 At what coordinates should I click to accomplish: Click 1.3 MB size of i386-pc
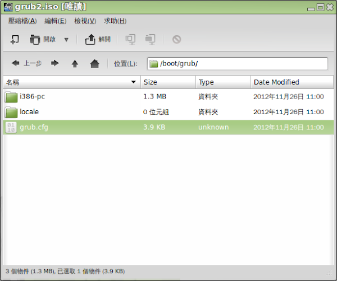pos(155,97)
